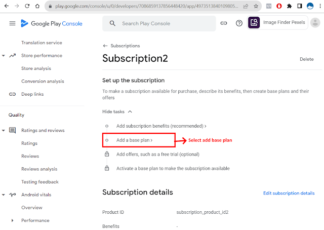Viewport: 324px width, 230px height.
Task: Open Store analysis in sidebar
Action: (x=36, y=68)
